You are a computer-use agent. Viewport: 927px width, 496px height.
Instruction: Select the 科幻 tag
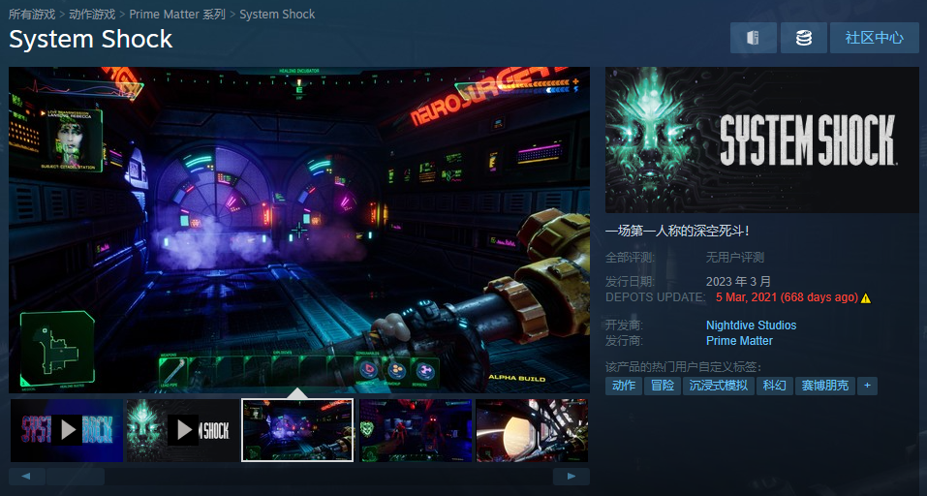click(775, 386)
